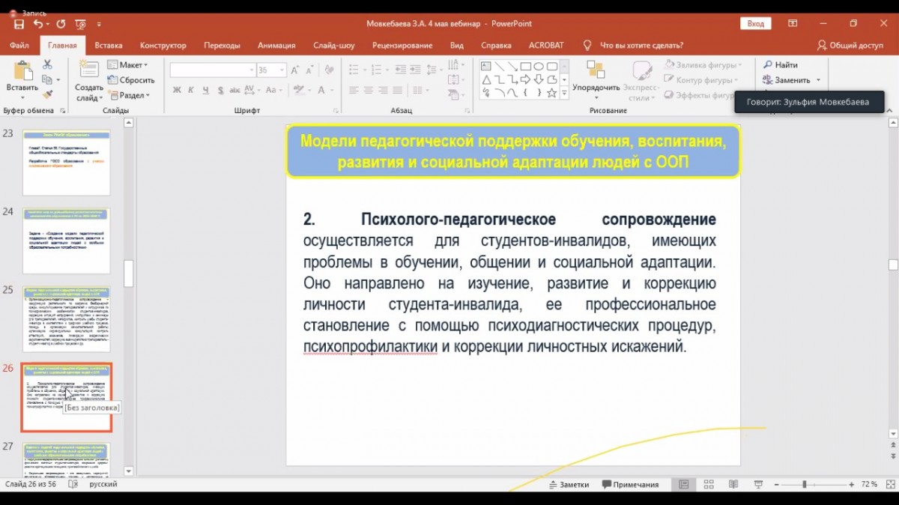Image resolution: width=899 pixels, height=505 pixels.
Task: Increase font size with large A icon
Action: [x=297, y=70]
